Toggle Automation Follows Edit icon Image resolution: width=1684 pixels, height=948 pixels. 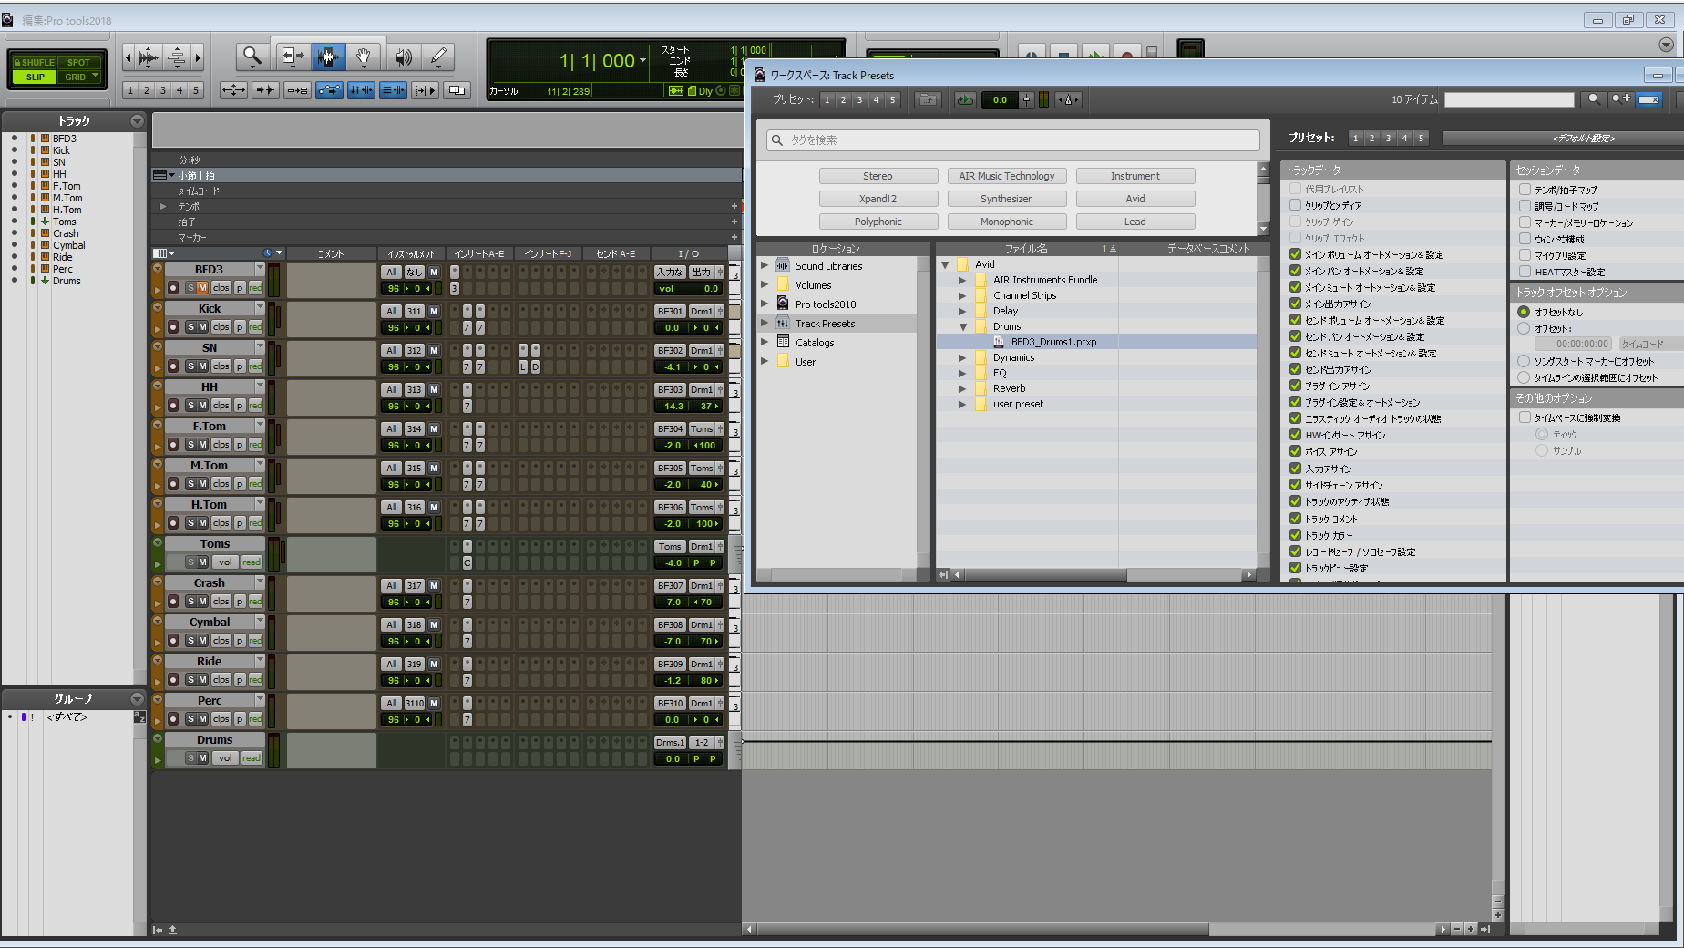click(329, 90)
